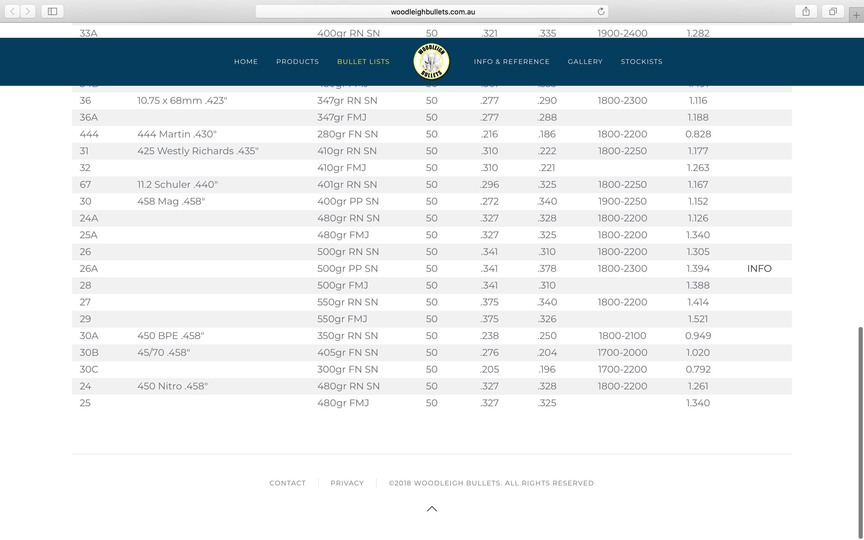Screen dimensions: 864x540
Task: Click the code '24A' cell
Action: pos(89,218)
